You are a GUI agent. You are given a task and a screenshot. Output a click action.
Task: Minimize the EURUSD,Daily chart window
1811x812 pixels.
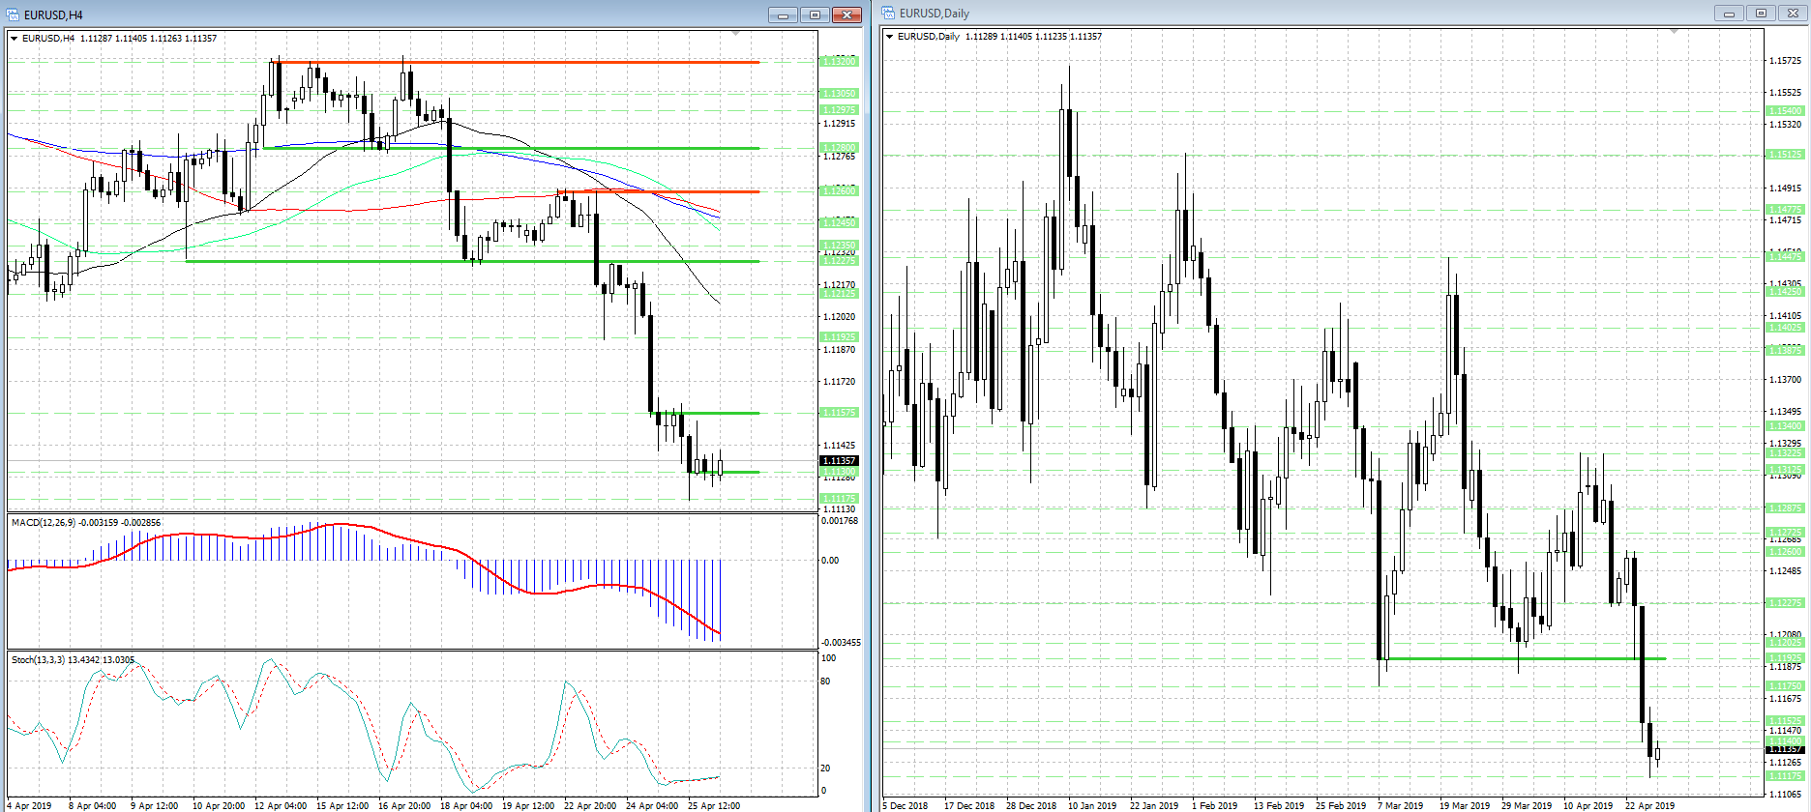click(x=1729, y=13)
